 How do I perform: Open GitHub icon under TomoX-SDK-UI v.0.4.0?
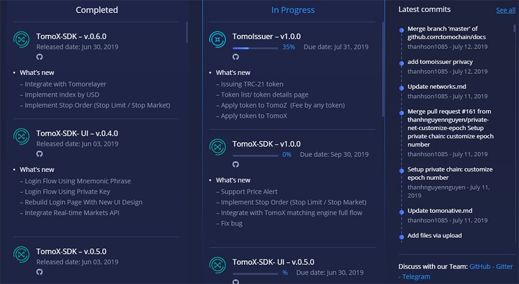click(x=39, y=154)
